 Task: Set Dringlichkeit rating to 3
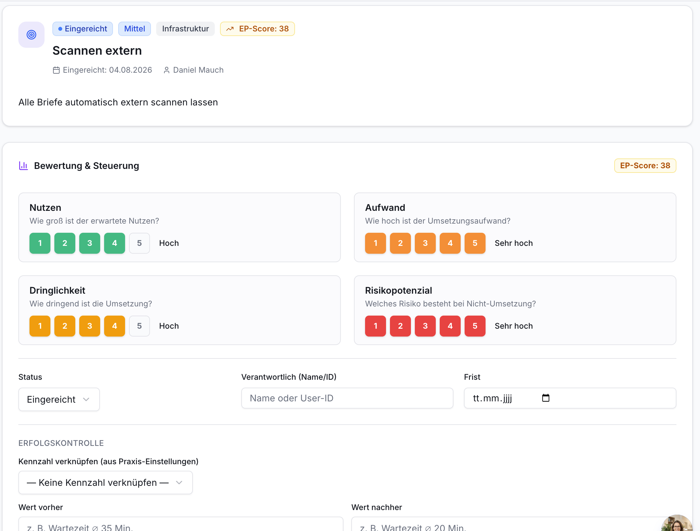click(90, 326)
